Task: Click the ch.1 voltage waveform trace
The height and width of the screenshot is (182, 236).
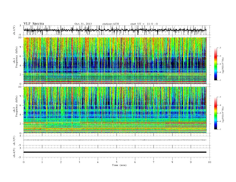Action: [x=115, y=30]
